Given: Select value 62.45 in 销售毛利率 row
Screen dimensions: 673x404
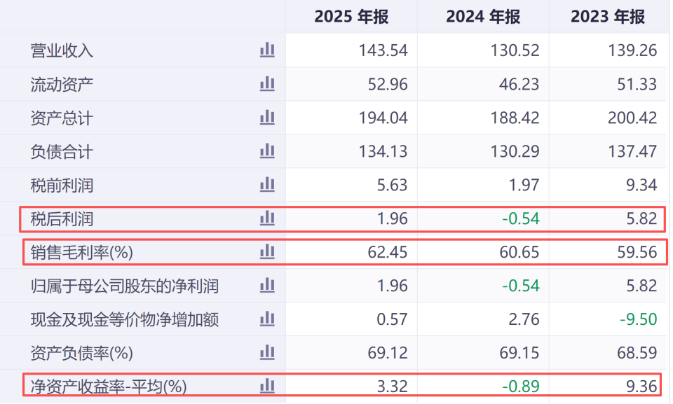Looking at the screenshot, I should pyautogui.click(x=388, y=252).
